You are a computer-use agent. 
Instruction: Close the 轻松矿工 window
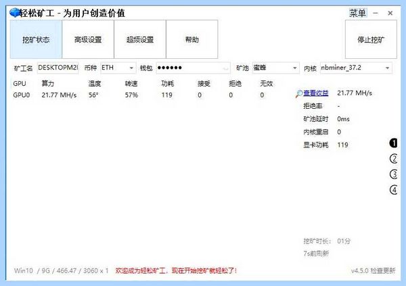[x=390, y=13]
